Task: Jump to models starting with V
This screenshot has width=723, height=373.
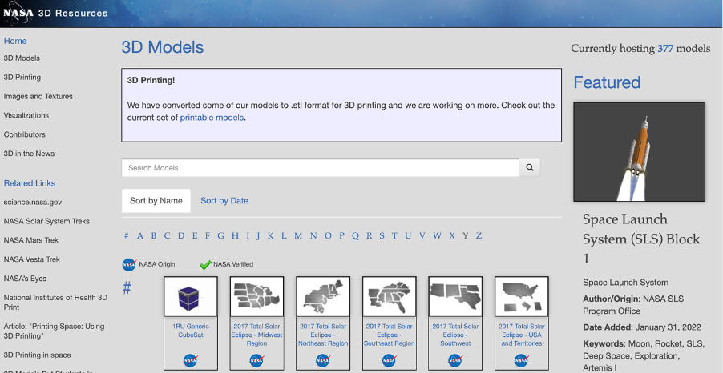Action: pyautogui.click(x=422, y=236)
